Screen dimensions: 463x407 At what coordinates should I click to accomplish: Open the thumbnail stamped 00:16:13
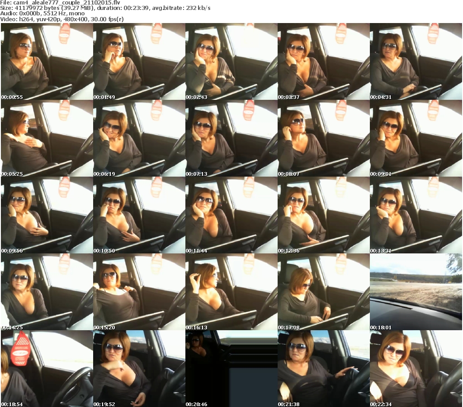point(231,292)
